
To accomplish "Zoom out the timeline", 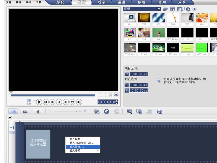I will tap(50, 111).
